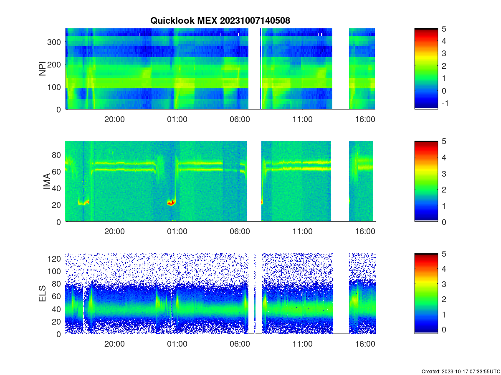
Task: Click the Created 2023-10-17 07:33:55UTC timestamp
Action: pyautogui.click(x=461, y=371)
